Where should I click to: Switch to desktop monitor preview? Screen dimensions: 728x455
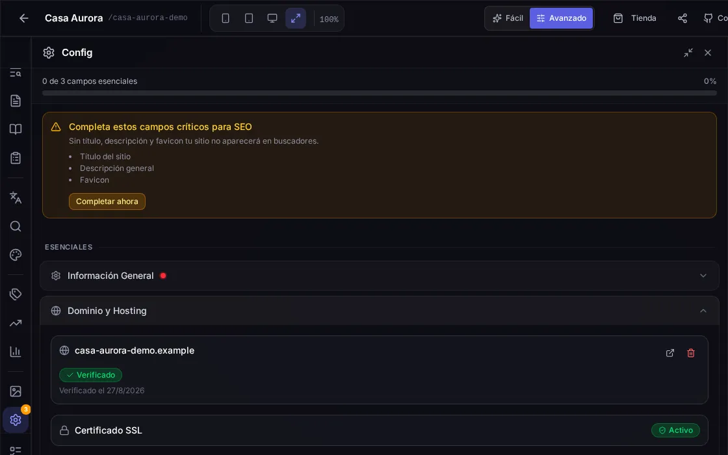[x=272, y=18]
